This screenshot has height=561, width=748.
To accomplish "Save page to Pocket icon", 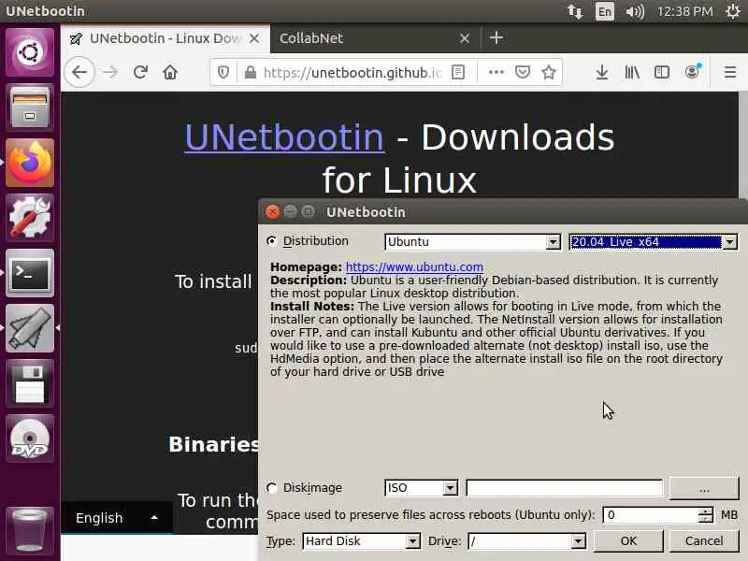I will [523, 73].
